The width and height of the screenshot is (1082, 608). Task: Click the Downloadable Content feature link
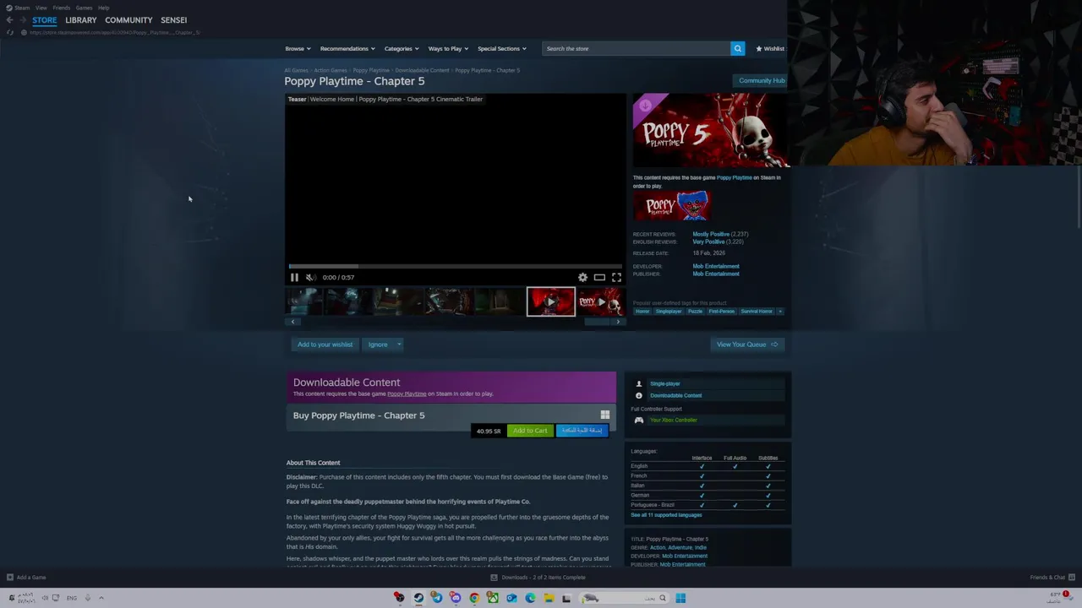tap(675, 395)
